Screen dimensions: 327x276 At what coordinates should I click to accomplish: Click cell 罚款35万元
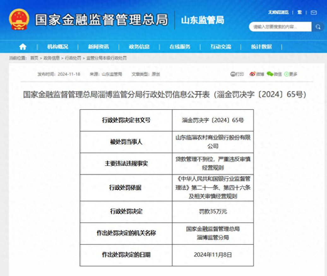(x=213, y=212)
